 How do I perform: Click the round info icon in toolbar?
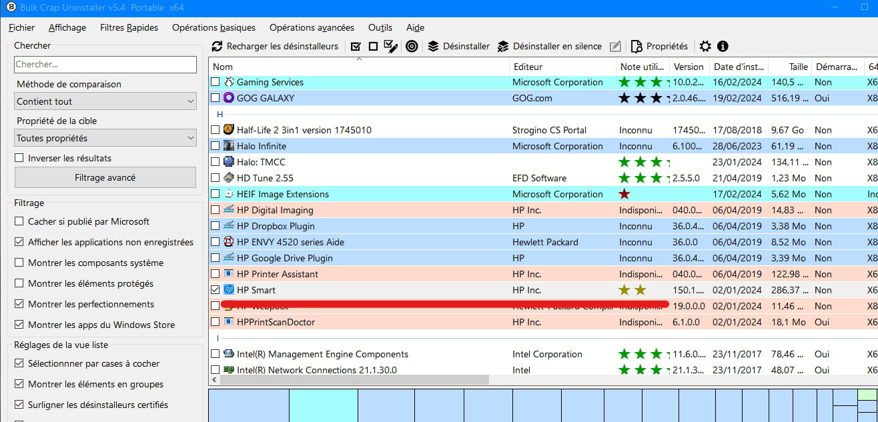tap(723, 46)
